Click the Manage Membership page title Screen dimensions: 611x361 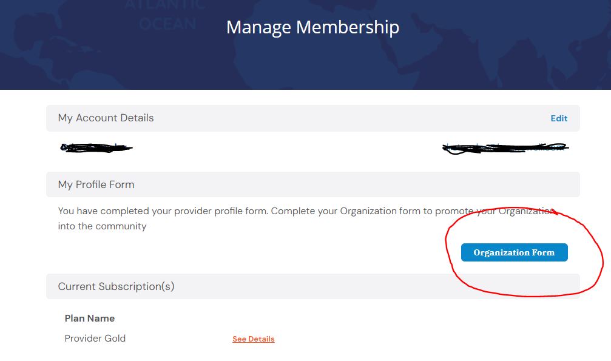(x=312, y=27)
